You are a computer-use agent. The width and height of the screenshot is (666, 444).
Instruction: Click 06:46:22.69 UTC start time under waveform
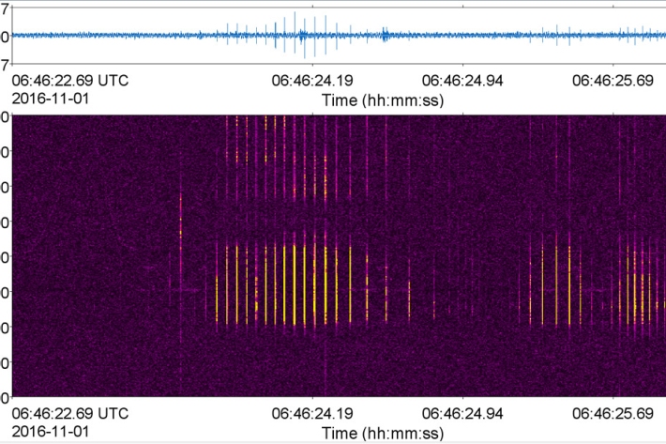(x=70, y=81)
